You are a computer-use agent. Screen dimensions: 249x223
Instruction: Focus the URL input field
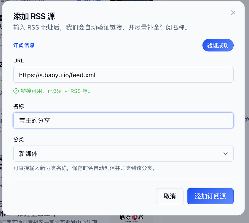click(123, 75)
